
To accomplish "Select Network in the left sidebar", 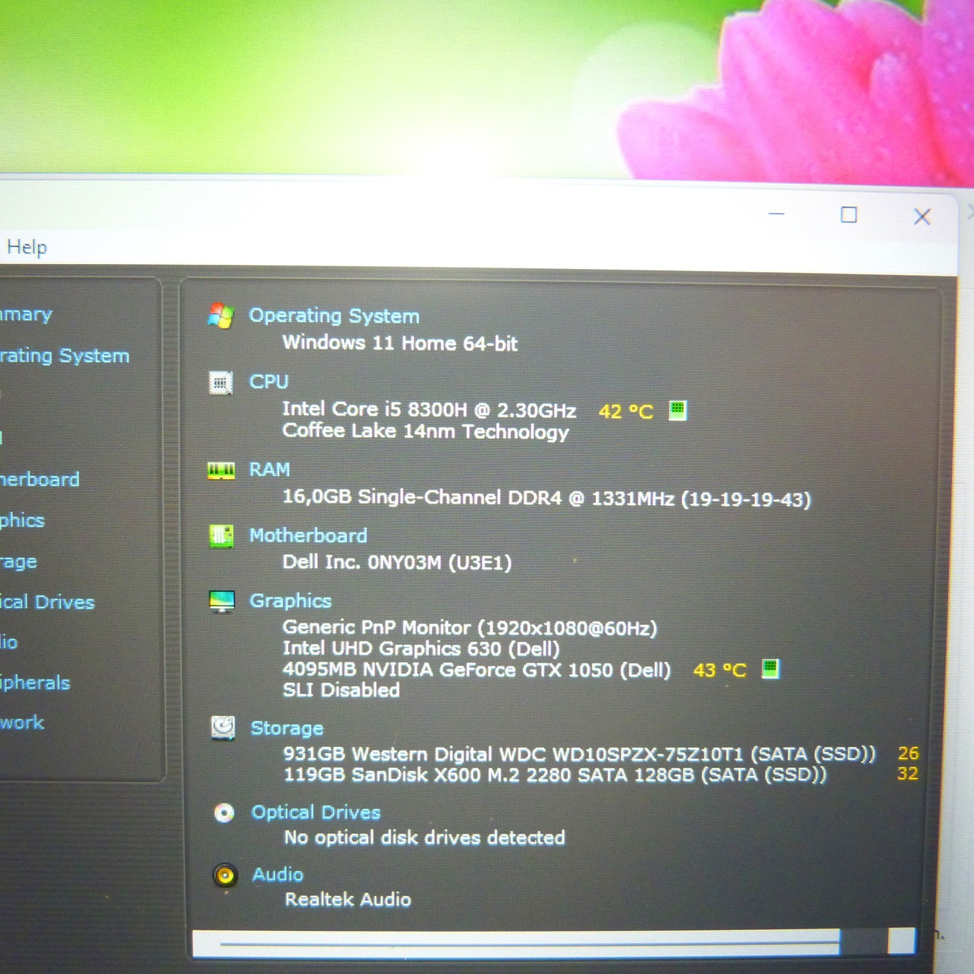I will coord(22,723).
